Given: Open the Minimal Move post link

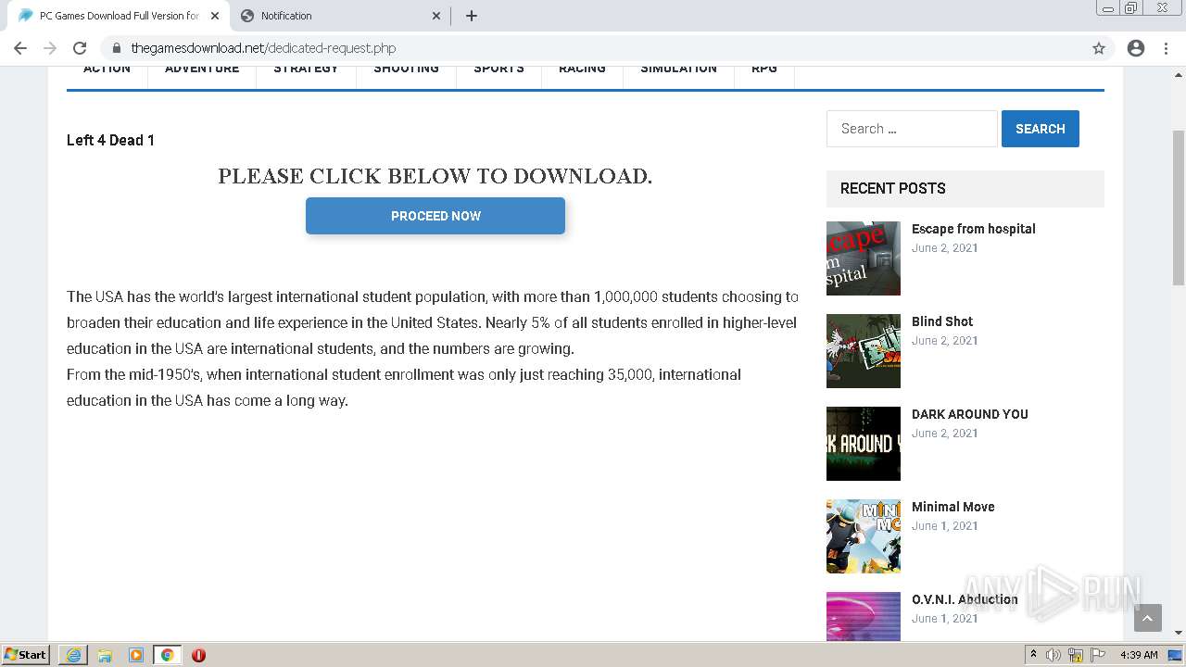Looking at the screenshot, I should (x=953, y=507).
